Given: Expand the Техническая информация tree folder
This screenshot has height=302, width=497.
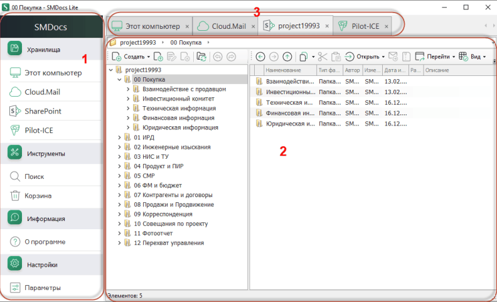Looking at the screenshot, I should (128, 108).
